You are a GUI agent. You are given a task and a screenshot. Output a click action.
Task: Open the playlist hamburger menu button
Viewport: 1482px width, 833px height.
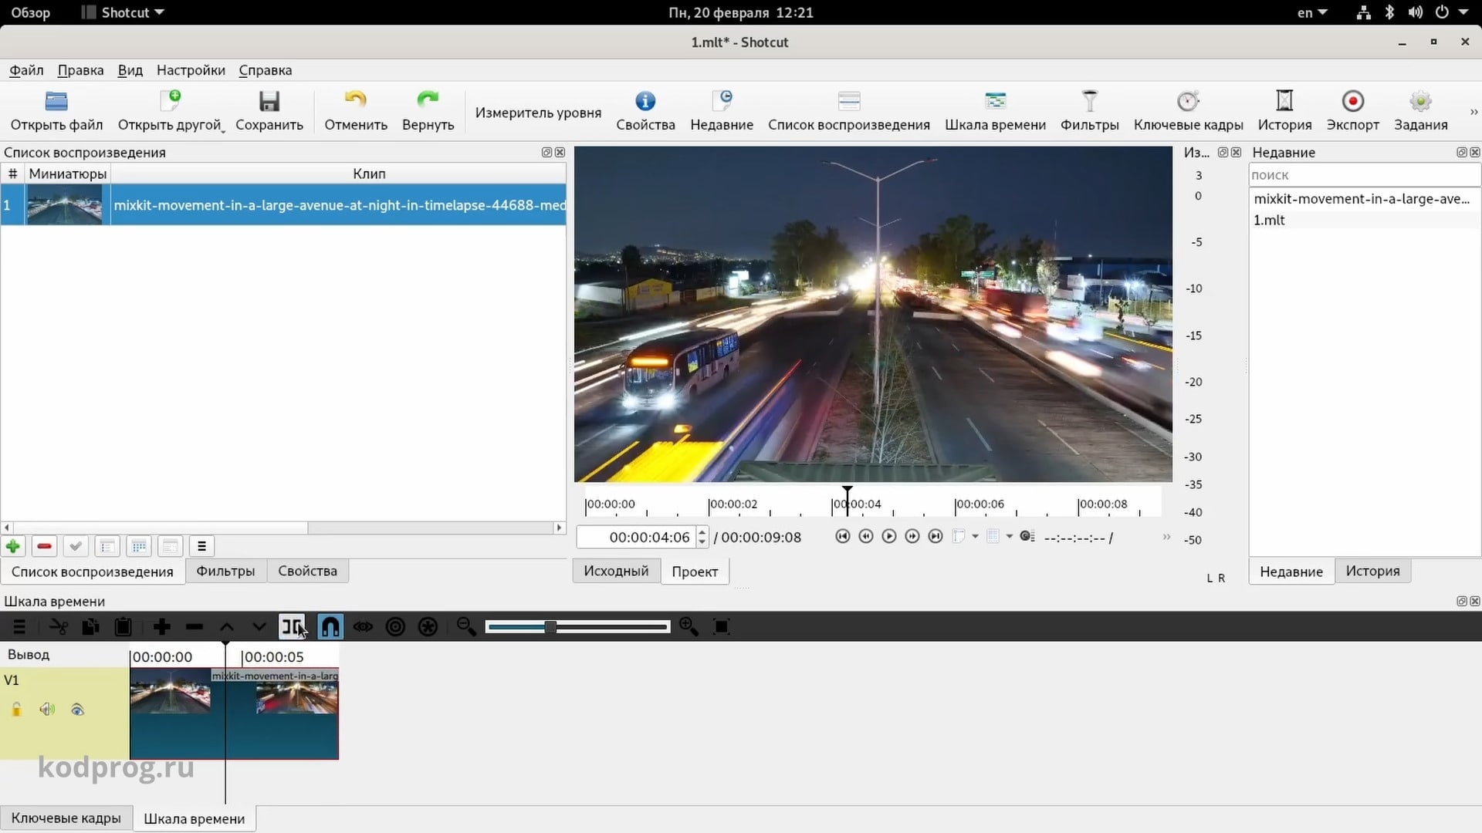[x=201, y=547]
